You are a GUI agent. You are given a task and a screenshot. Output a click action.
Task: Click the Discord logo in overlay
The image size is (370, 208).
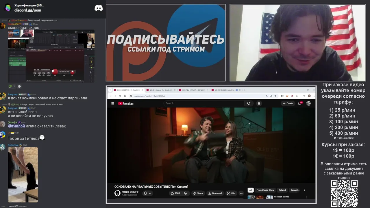pyautogui.click(x=99, y=8)
